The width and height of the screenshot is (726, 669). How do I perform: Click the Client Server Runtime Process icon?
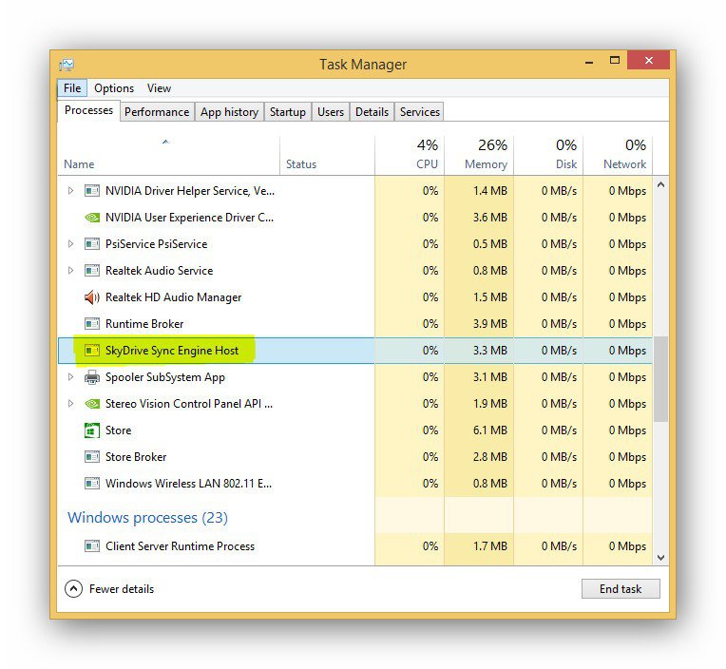coord(92,546)
